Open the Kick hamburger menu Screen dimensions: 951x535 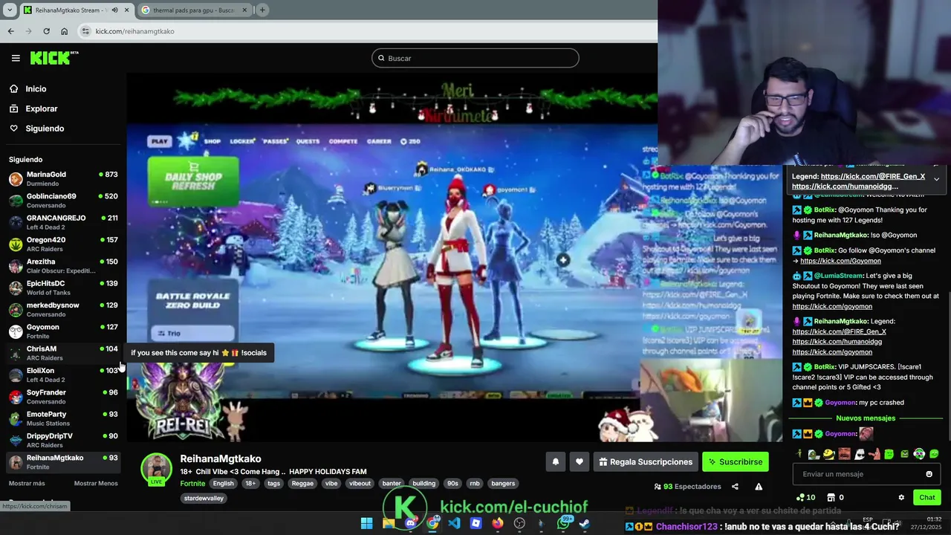click(x=16, y=58)
